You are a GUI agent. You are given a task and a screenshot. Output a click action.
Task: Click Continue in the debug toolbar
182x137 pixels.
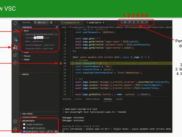coord(125,22)
